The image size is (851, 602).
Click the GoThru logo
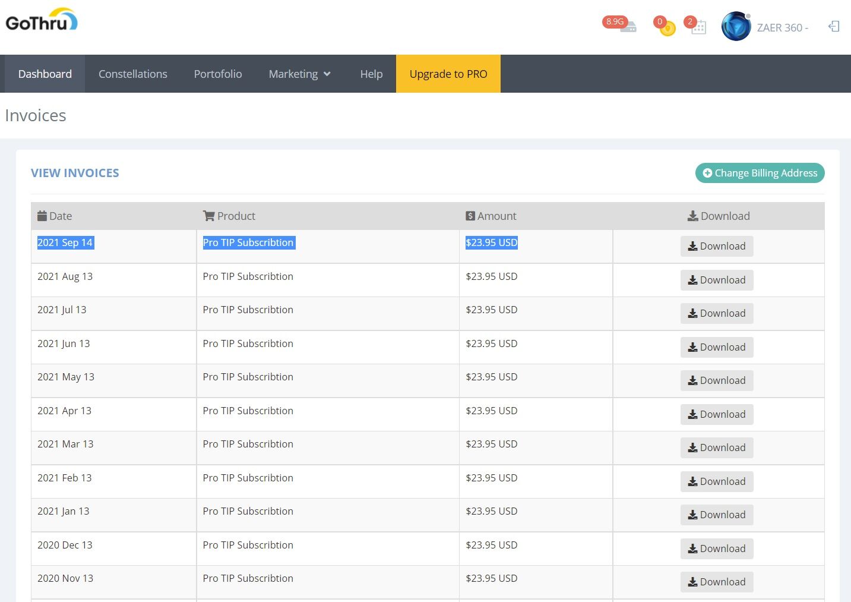pos(42,21)
